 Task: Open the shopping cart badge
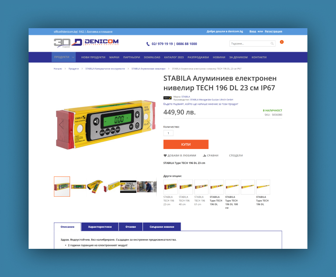coord(282,42)
